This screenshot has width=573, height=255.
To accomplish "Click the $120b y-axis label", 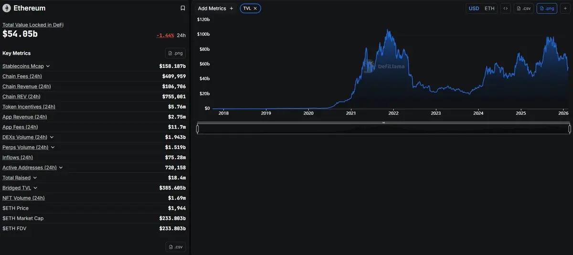I will [x=203, y=20].
